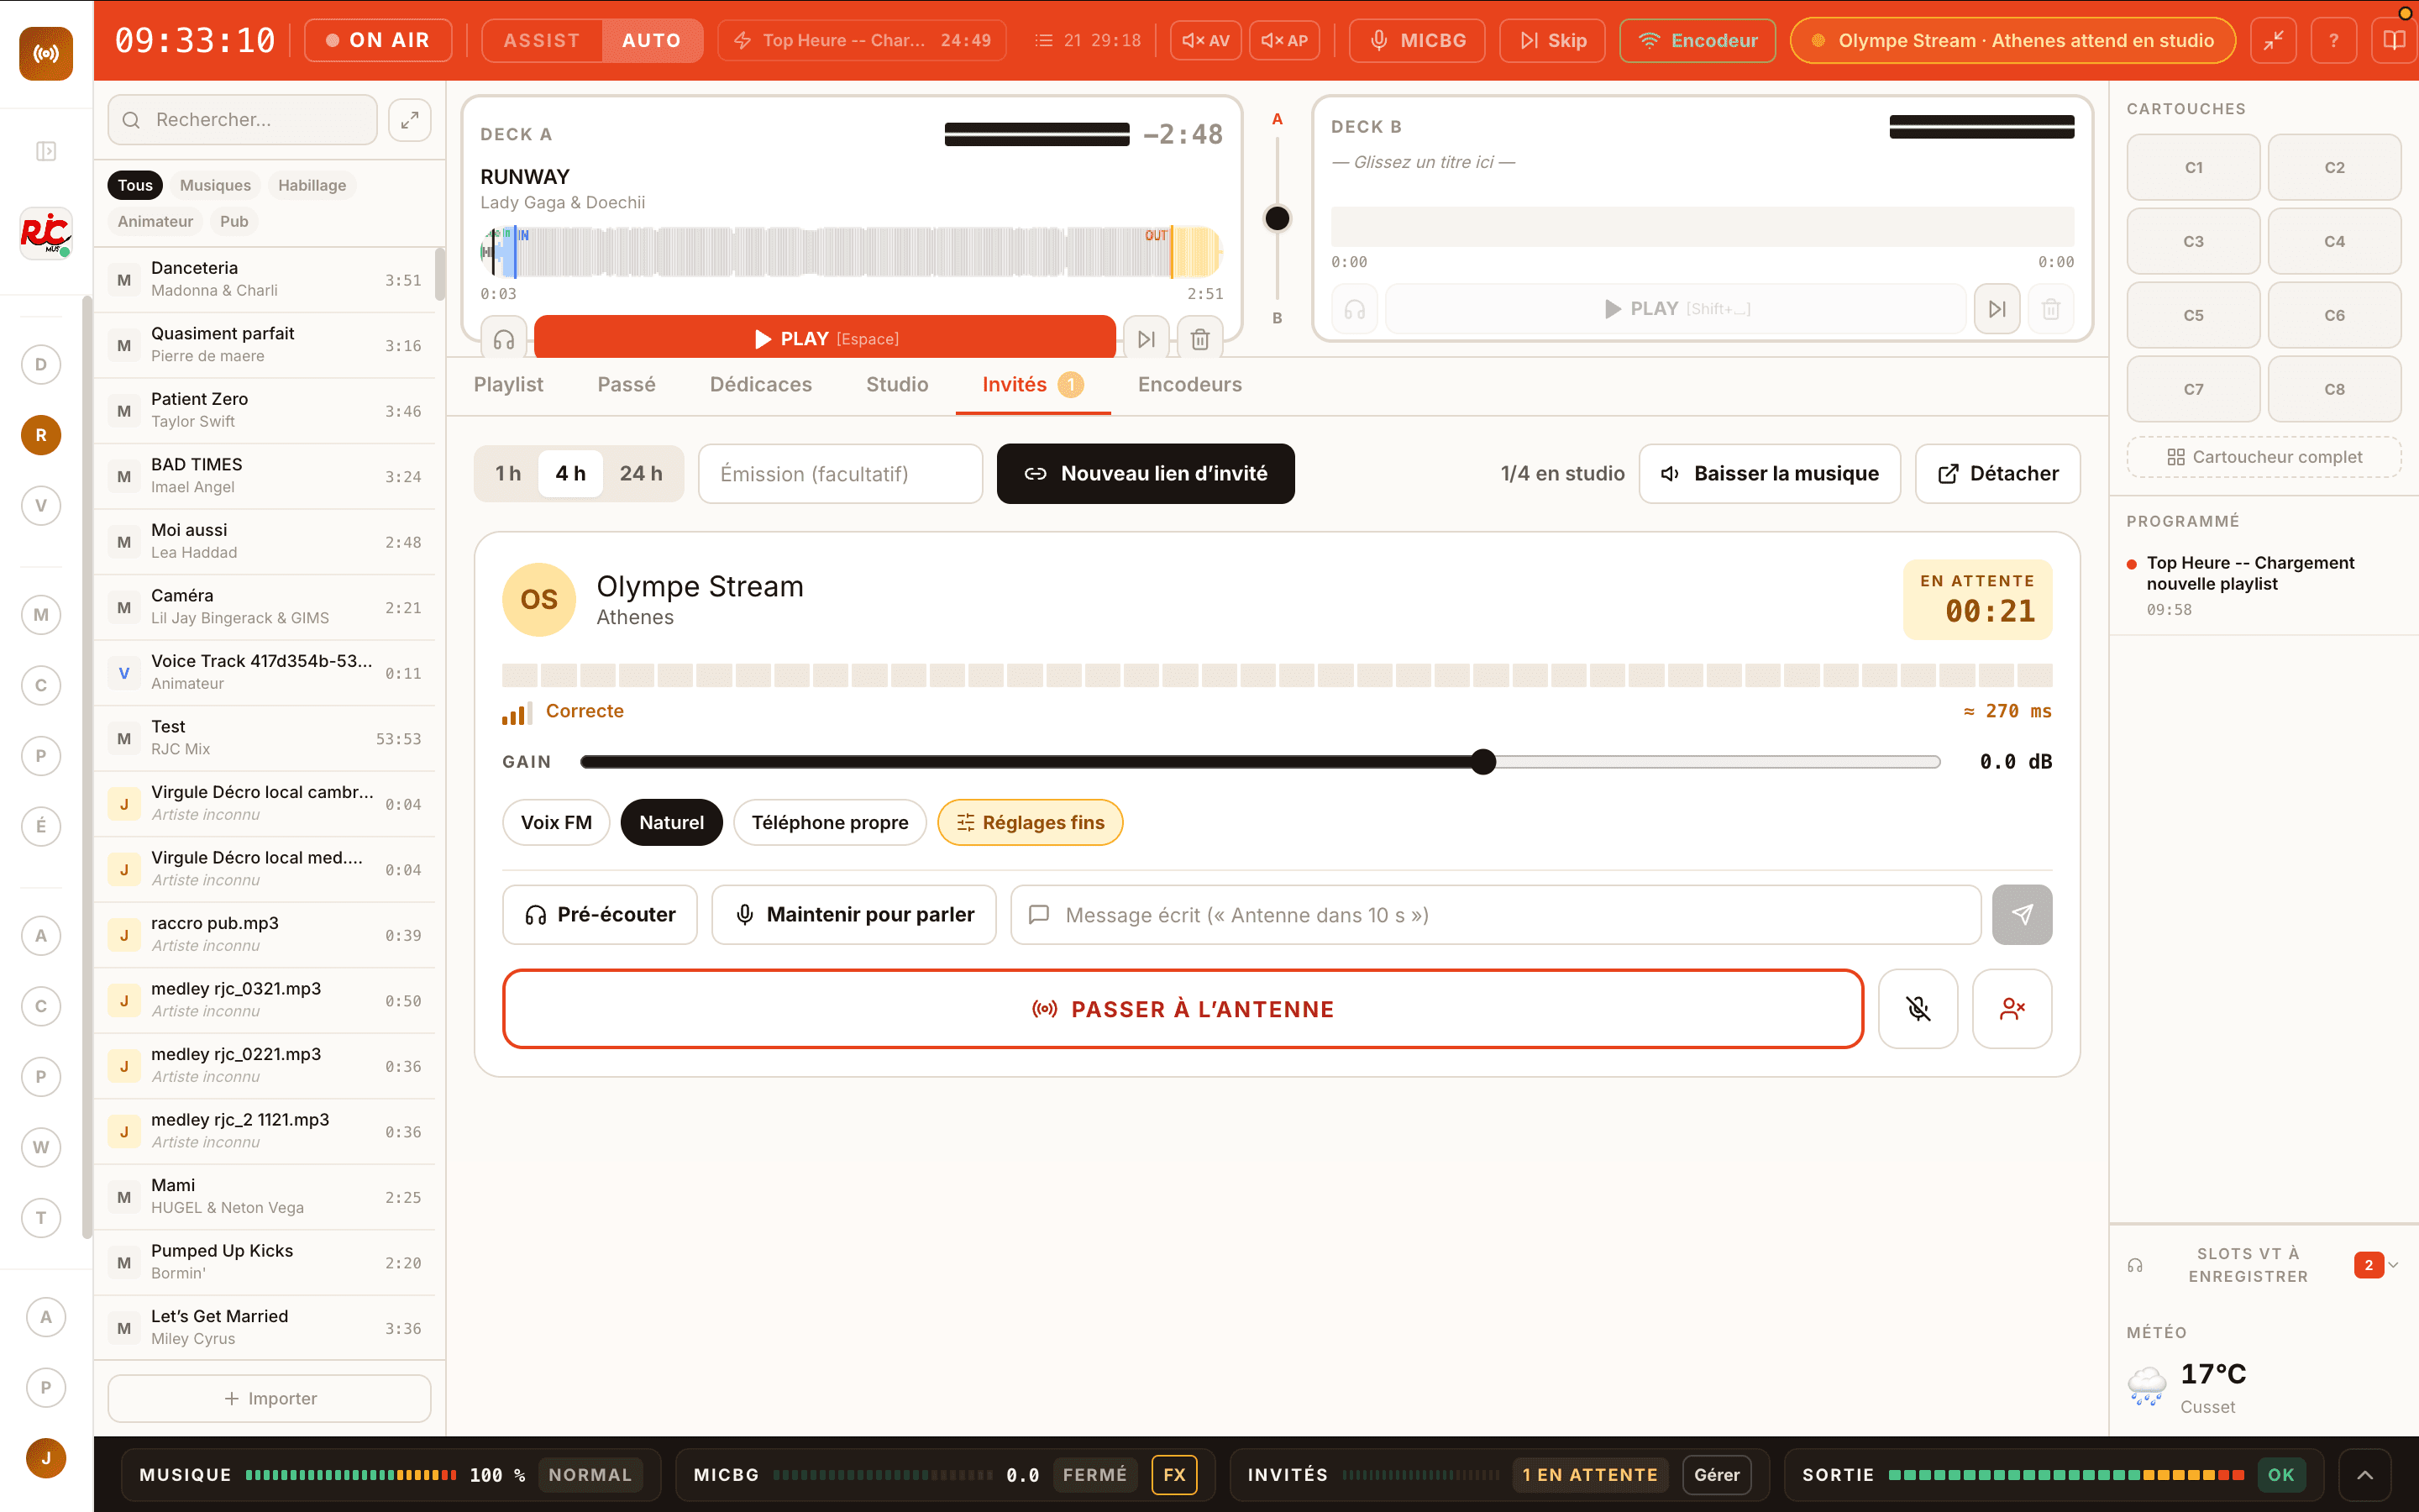Screen dimensions: 2419x1512
Task: Toggle ON AIR status
Action: tap(378, 40)
